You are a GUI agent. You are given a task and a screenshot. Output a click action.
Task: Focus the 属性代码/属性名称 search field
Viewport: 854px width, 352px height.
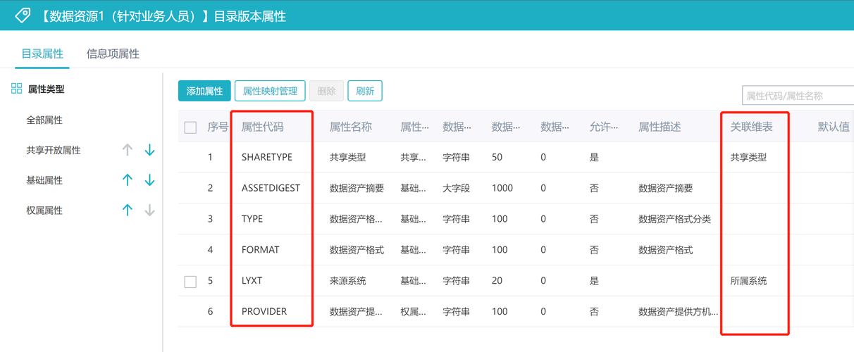point(798,96)
